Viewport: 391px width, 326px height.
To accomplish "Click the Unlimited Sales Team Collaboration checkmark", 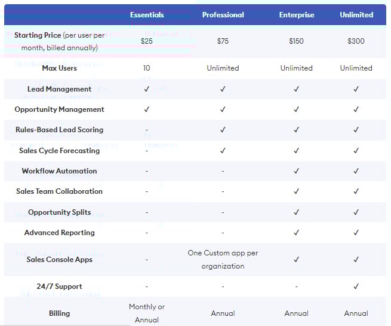I will coord(356,191).
